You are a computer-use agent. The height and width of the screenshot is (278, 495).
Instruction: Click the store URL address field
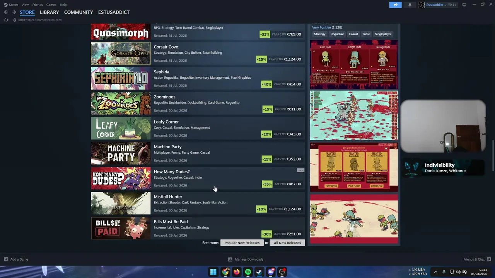(x=40, y=20)
